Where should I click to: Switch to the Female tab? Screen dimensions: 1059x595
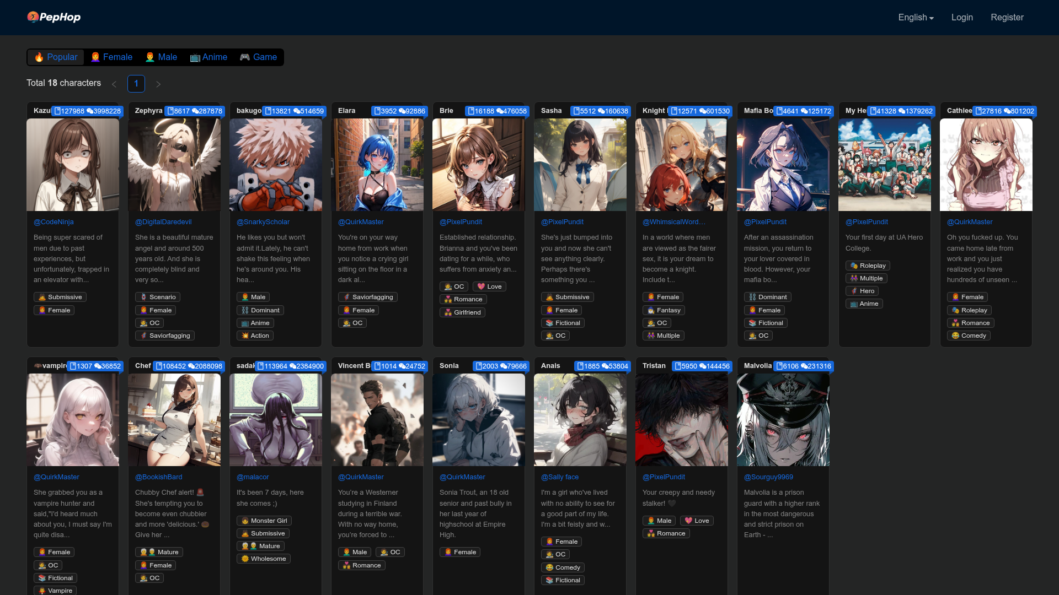(111, 57)
